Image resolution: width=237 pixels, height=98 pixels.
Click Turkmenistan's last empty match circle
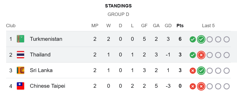[226, 40]
